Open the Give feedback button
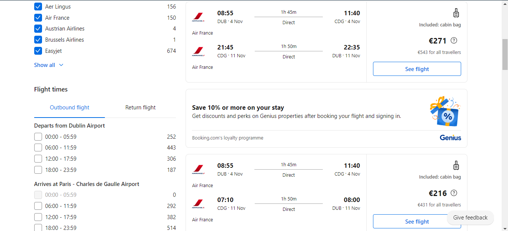The image size is (508, 231). click(470, 218)
